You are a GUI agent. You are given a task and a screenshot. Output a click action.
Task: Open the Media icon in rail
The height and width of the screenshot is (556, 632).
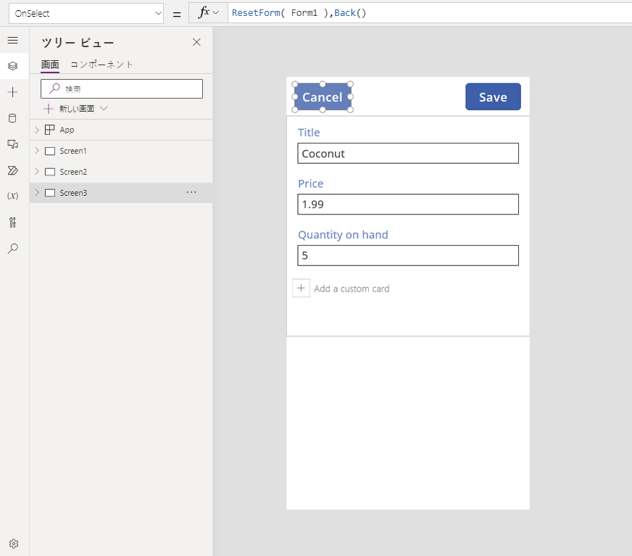click(13, 144)
